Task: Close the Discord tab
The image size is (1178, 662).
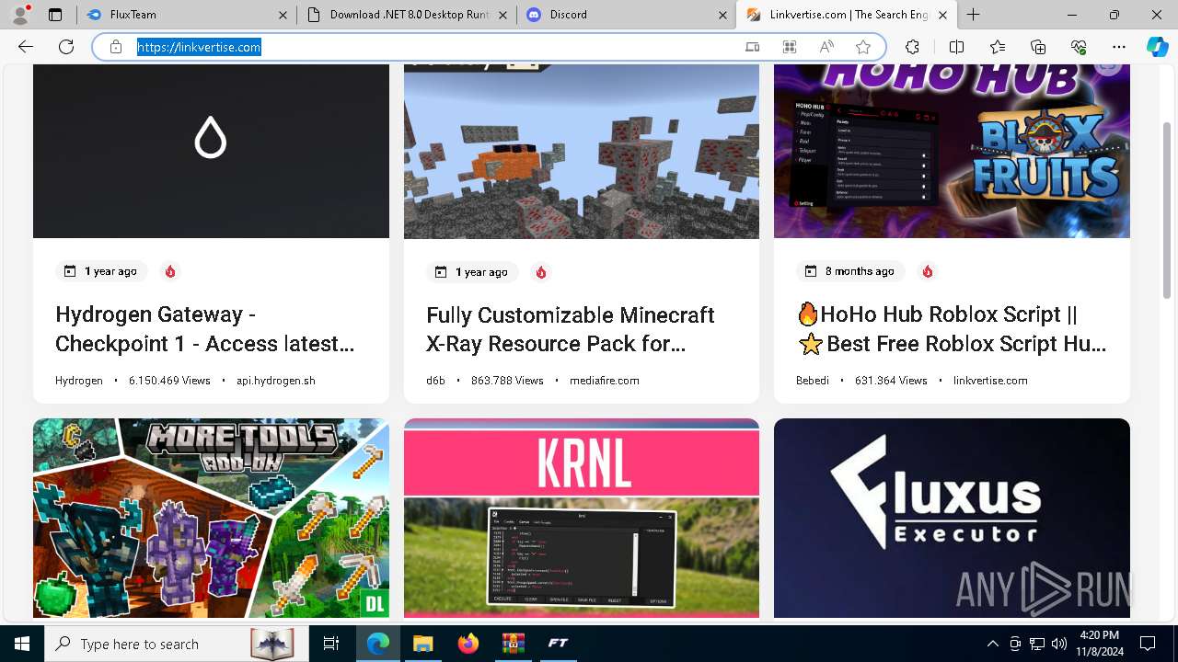Action: pyautogui.click(x=723, y=15)
